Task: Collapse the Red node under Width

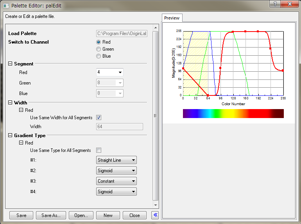Action: (21, 110)
